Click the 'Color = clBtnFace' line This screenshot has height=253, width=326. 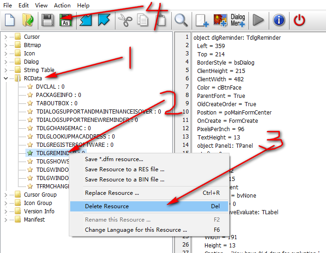(x=219, y=88)
